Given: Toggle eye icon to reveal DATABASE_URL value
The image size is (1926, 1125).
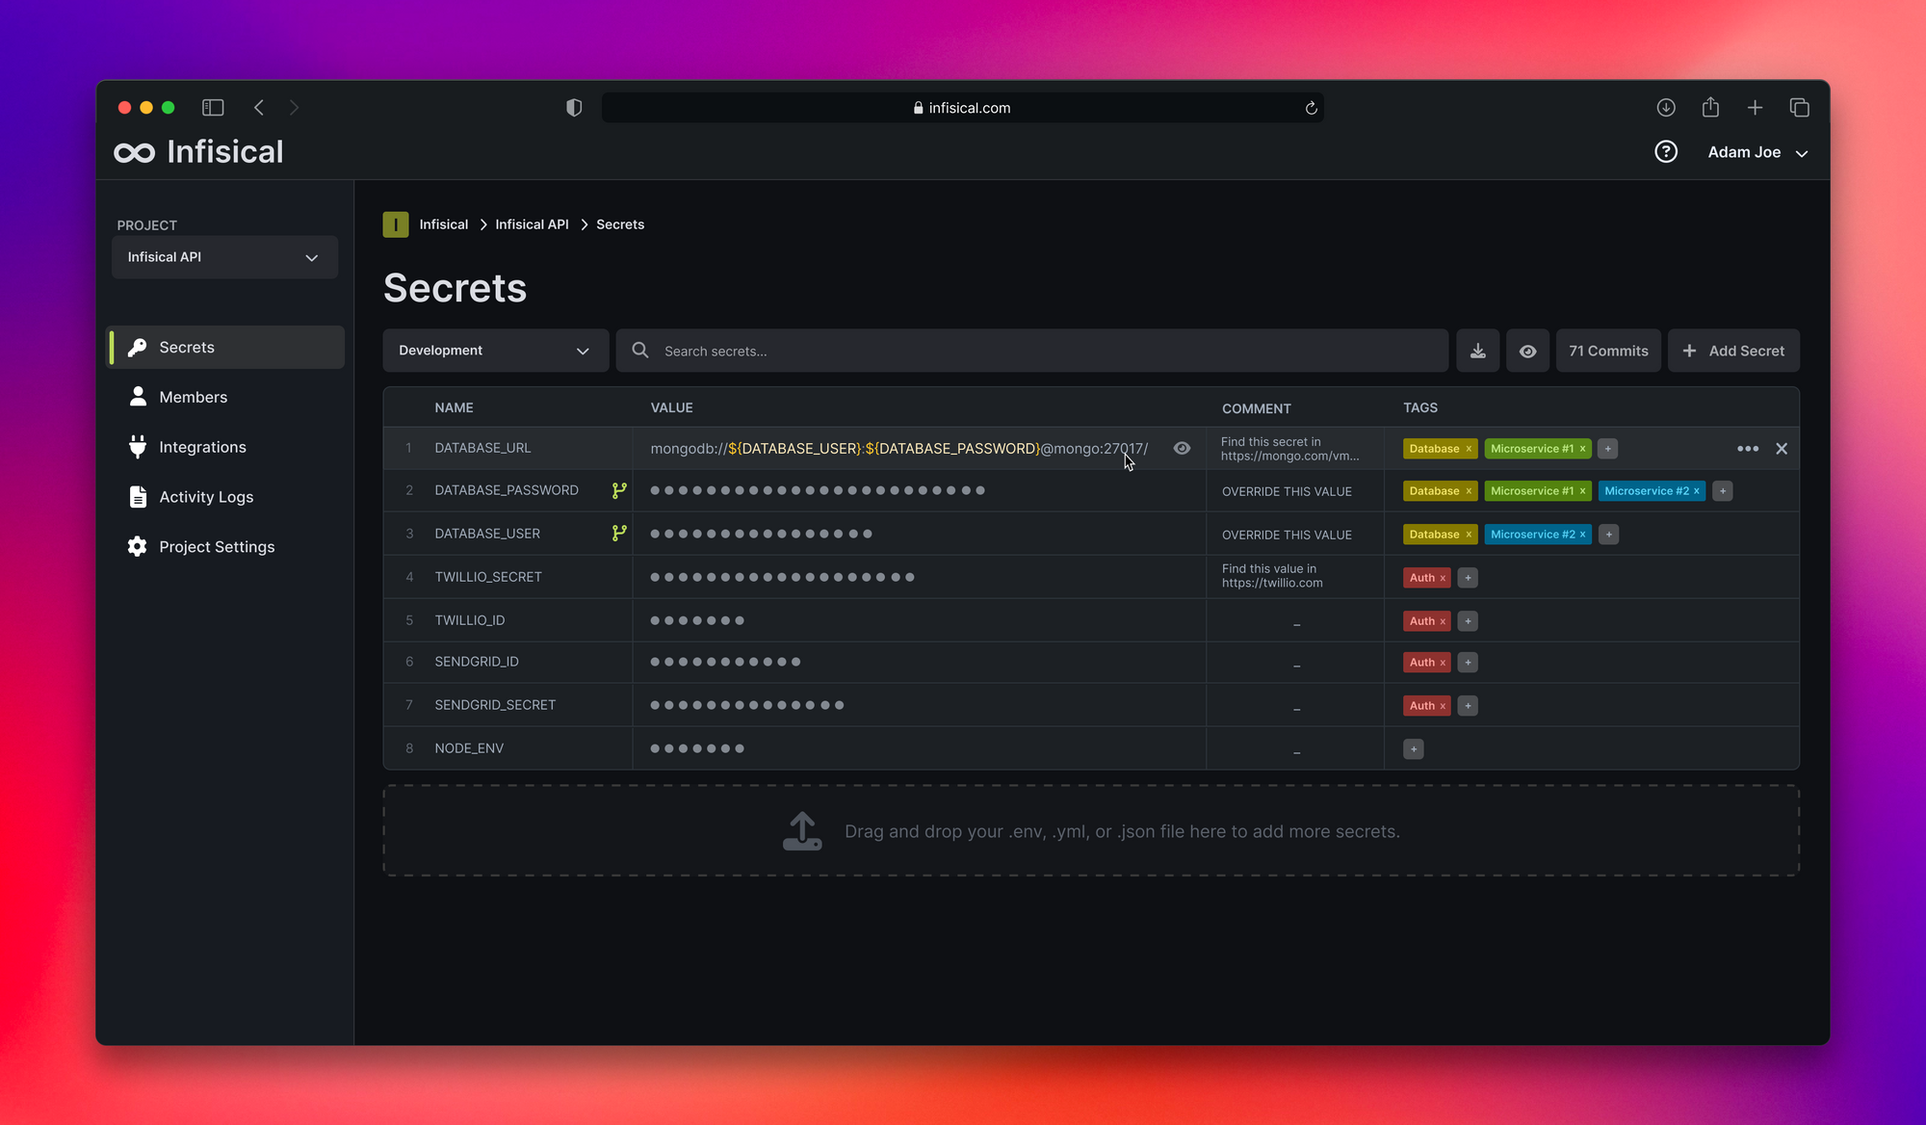Looking at the screenshot, I should pyautogui.click(x=1182, y=447).
